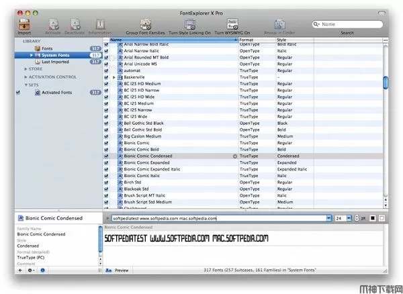Toggle the Brush Script MT Italic checkbox
403x294 pixels.
coord(106,195)
